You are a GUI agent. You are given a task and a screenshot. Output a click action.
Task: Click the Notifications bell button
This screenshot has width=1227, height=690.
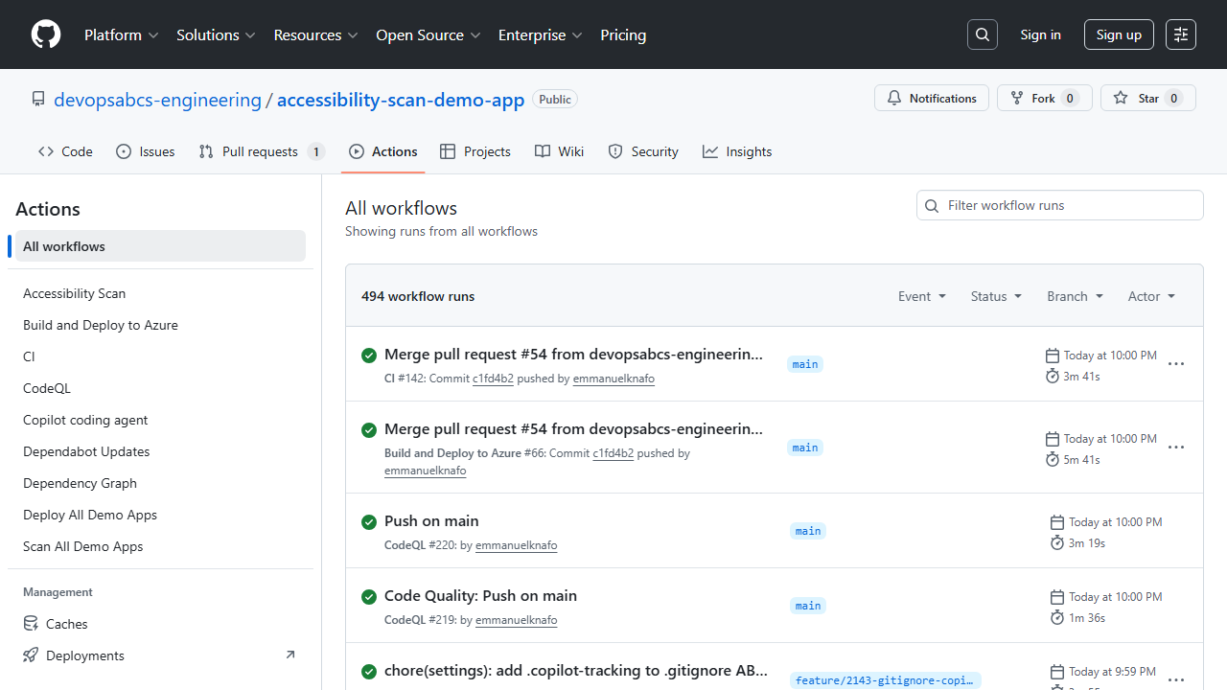click(x=931, y=98)
